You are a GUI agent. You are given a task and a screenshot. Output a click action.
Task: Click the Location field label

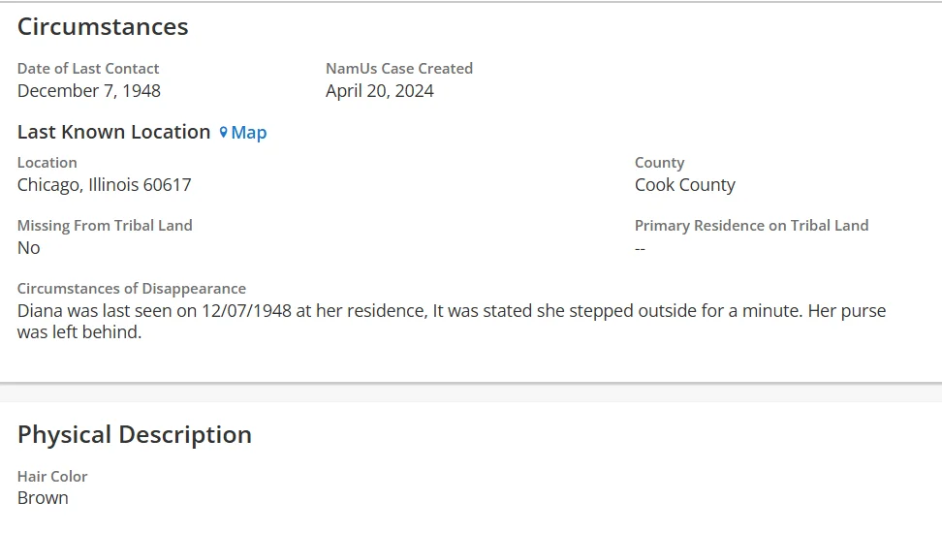click(x=47, y=163)
